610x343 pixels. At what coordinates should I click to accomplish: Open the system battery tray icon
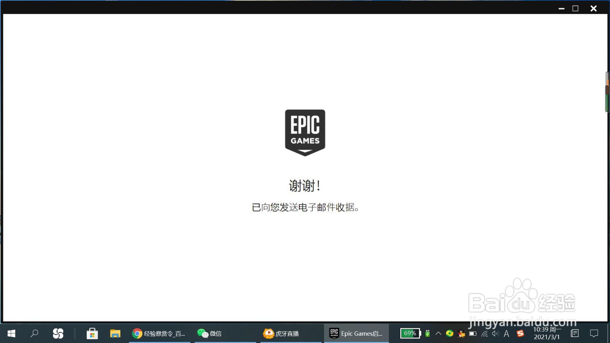[x=473, y=333]
